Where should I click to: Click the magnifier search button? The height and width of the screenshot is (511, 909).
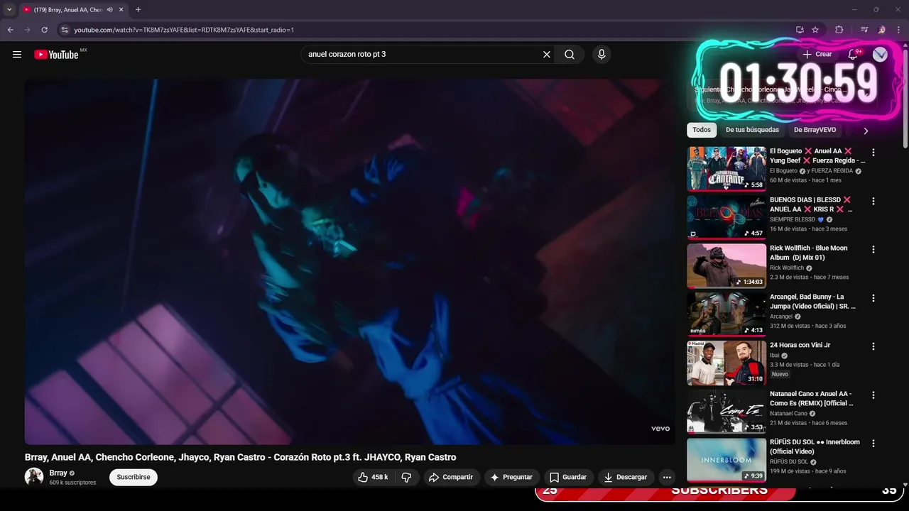pyautogui.click(x=570, y=55)
